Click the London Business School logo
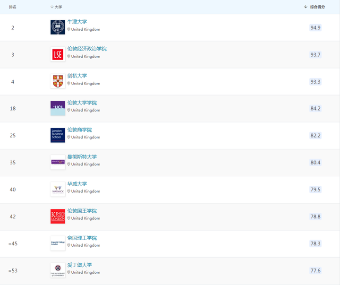Screen dimensions: 340x285 (x=58, y=135)
